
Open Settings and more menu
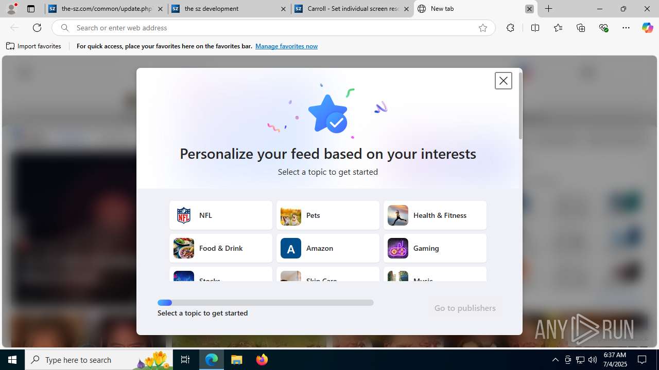626,28
